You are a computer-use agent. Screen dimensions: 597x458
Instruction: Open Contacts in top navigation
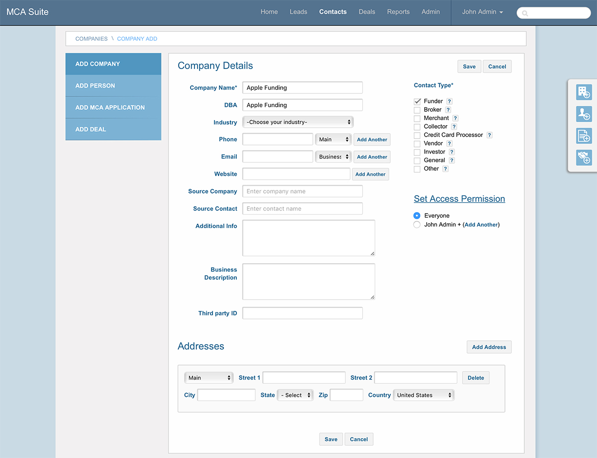coord(333,12)
